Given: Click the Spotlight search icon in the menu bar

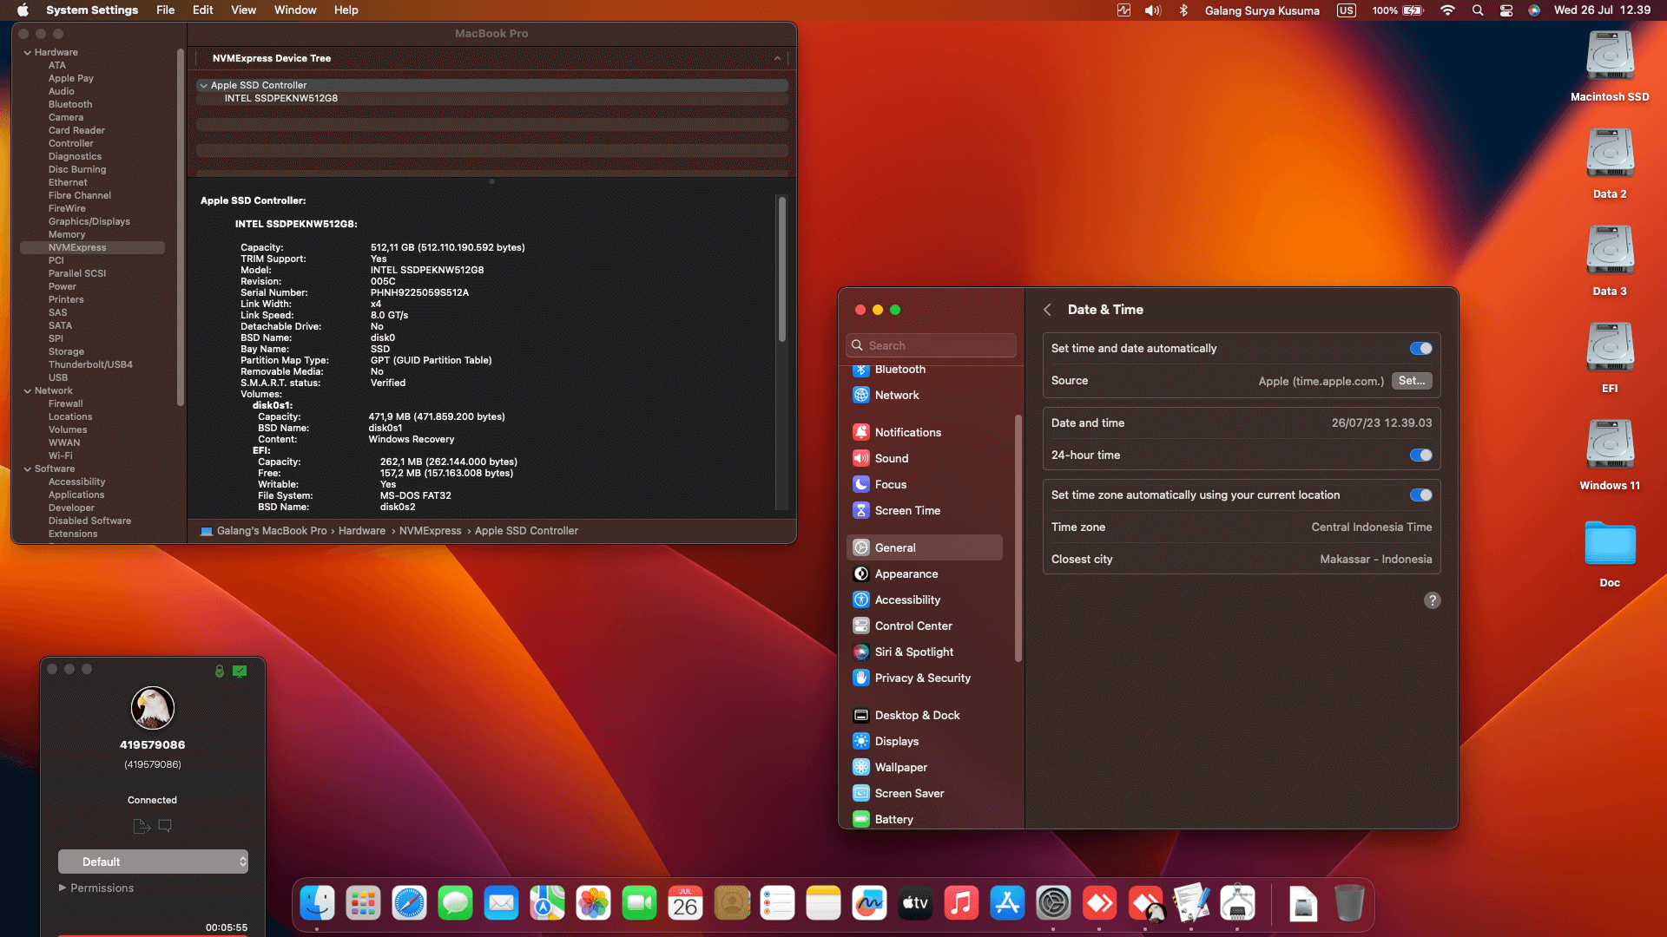Looking at the screenshot, I should (1477, 10).
